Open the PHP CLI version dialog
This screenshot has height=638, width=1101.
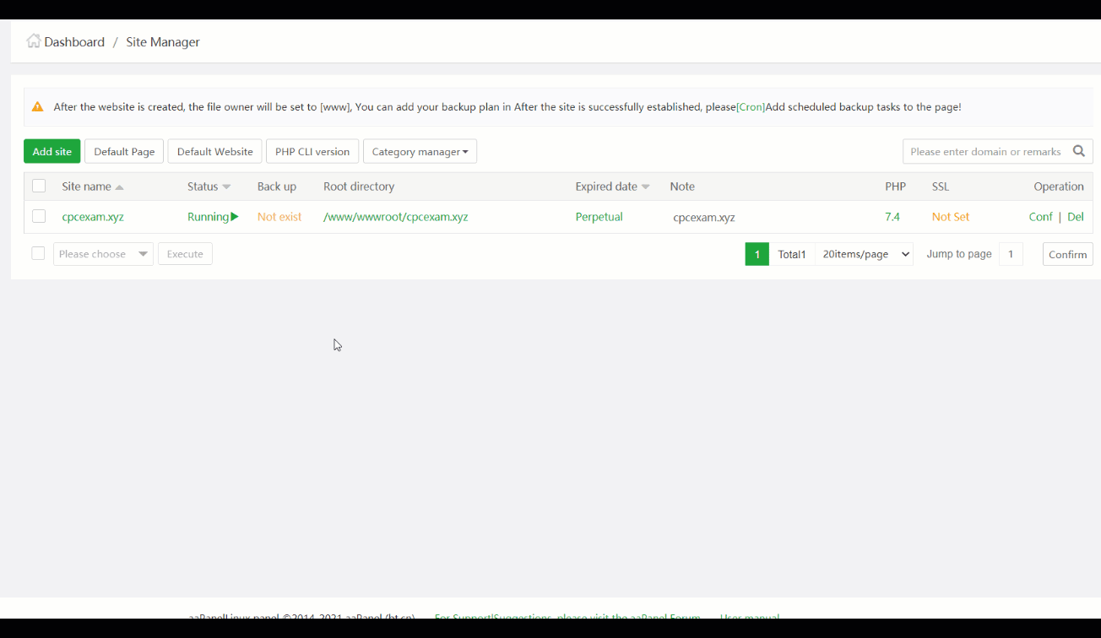(x=312, y=151)
